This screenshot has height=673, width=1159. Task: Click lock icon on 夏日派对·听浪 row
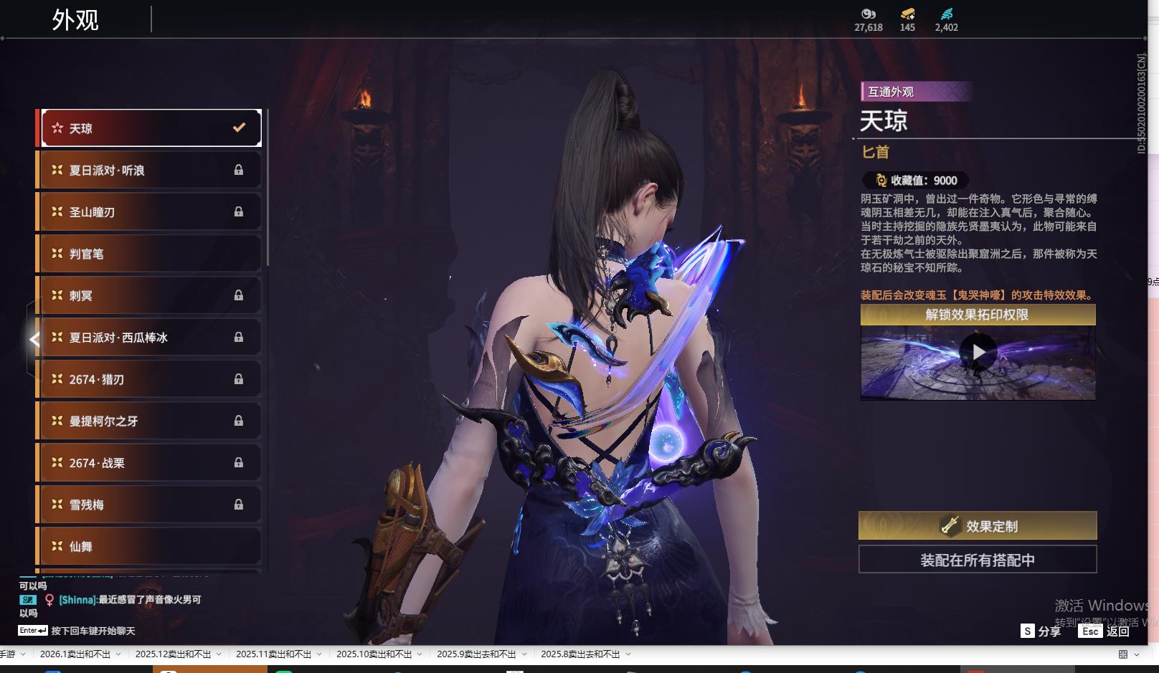(238, 170)
